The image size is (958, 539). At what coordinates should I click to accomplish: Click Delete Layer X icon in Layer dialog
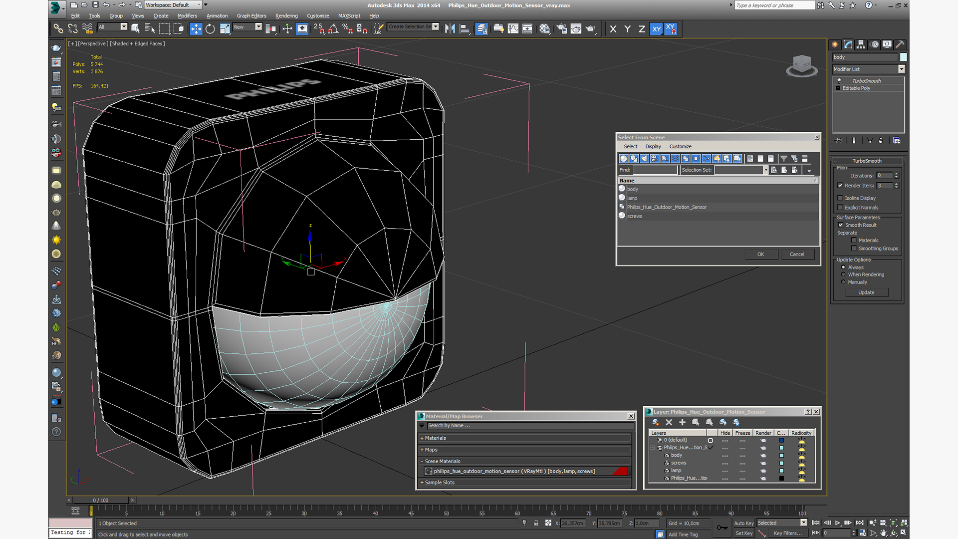669,422
